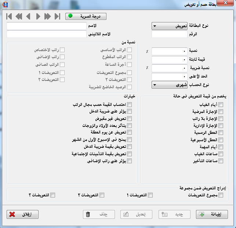Jump forward several records
Viewport: 236px width, 228px height.
coord(48,16)
